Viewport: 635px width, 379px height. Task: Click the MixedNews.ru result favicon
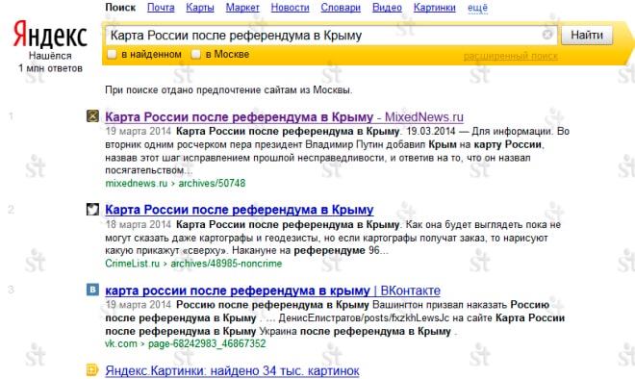click(x=92, y=116)
